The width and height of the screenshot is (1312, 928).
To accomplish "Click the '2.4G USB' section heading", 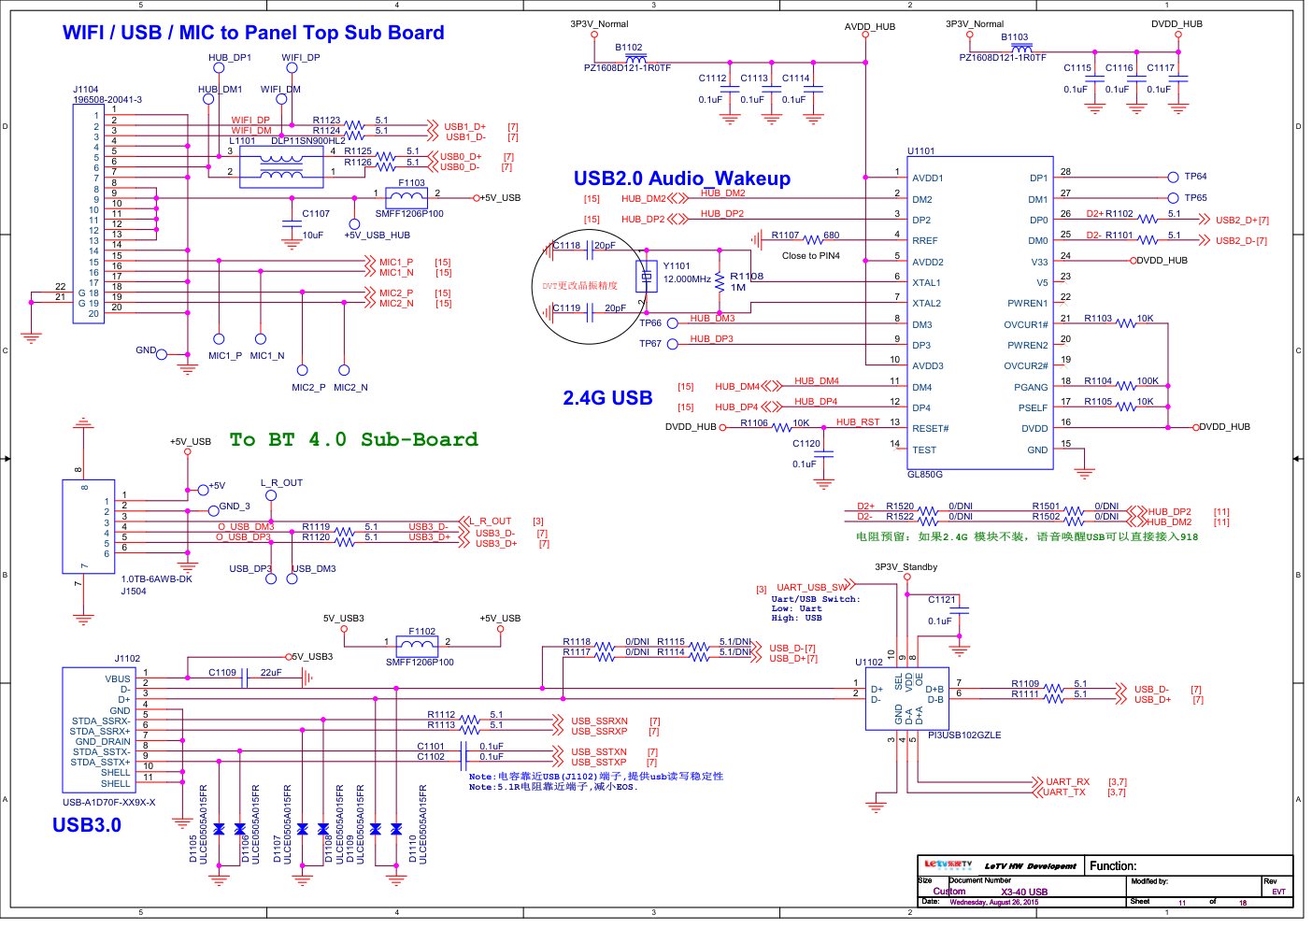I will [607, 398].
